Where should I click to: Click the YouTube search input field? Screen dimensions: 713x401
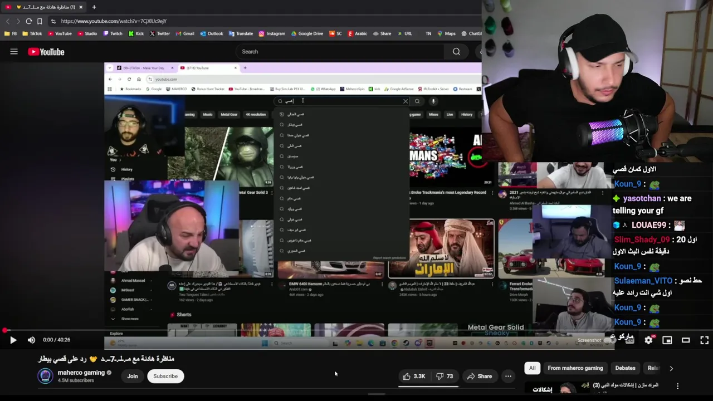tap(340, 52)
